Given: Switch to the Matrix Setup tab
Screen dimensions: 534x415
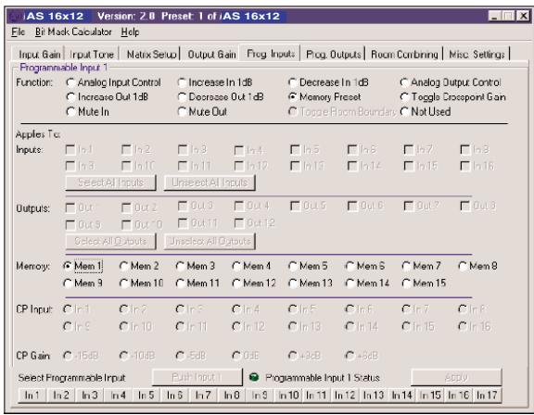Looking at the screenshot, I should 151,54.
